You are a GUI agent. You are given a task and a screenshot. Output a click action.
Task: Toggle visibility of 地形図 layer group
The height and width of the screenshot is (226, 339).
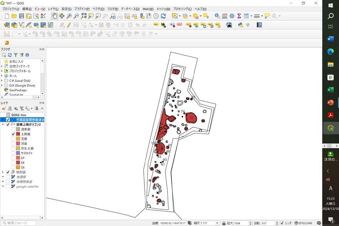[x=8, y=172]
